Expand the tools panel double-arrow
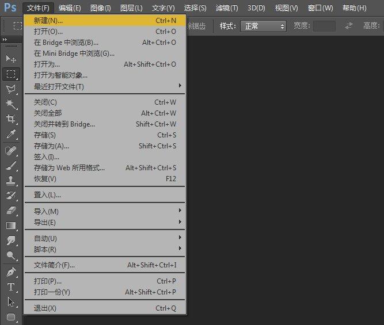384x325 pixels. (5, 39)
